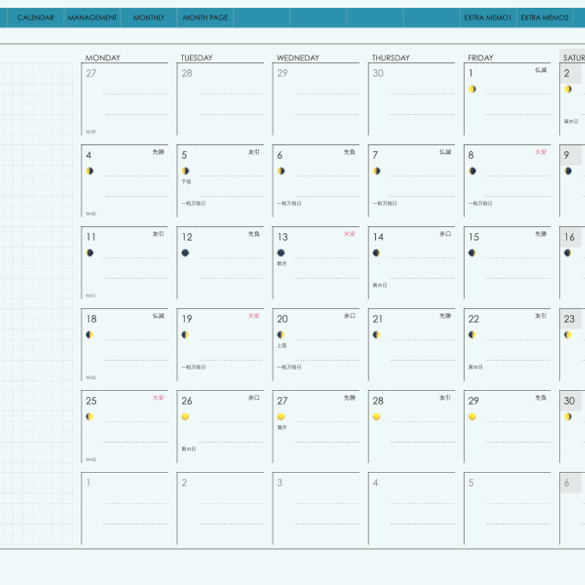The height and width of the screenshot is (585, 585).
Task: Click the MONDAY column header
Action: click(103, 58)
